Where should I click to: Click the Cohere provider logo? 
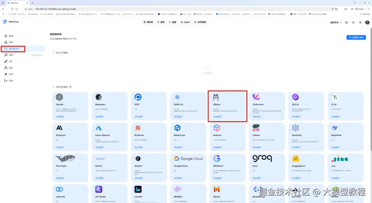[x=256, y=128]
